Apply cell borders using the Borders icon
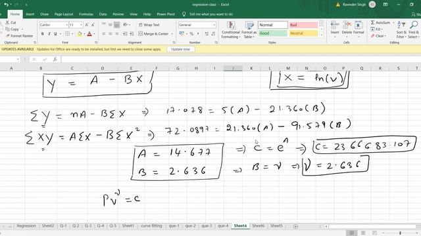Image resolution: width=421 pixels, height=236 pixels. (67, 33)
